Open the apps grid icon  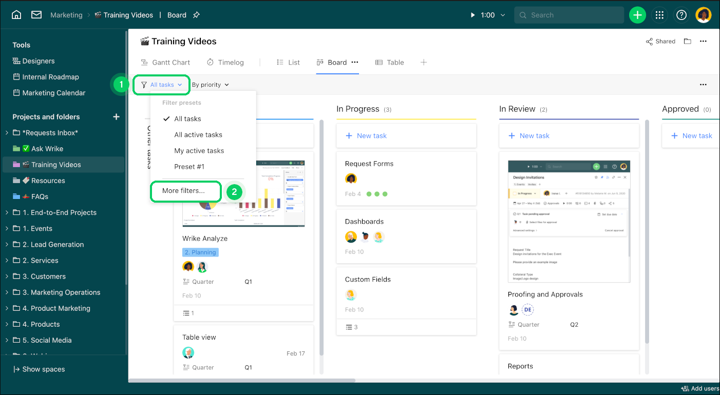(x=659, y=15)
